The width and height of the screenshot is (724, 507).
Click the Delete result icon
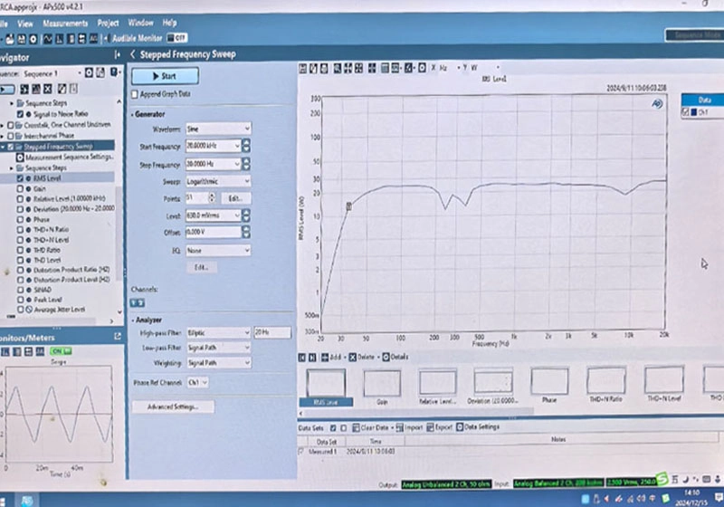point(353,358)
